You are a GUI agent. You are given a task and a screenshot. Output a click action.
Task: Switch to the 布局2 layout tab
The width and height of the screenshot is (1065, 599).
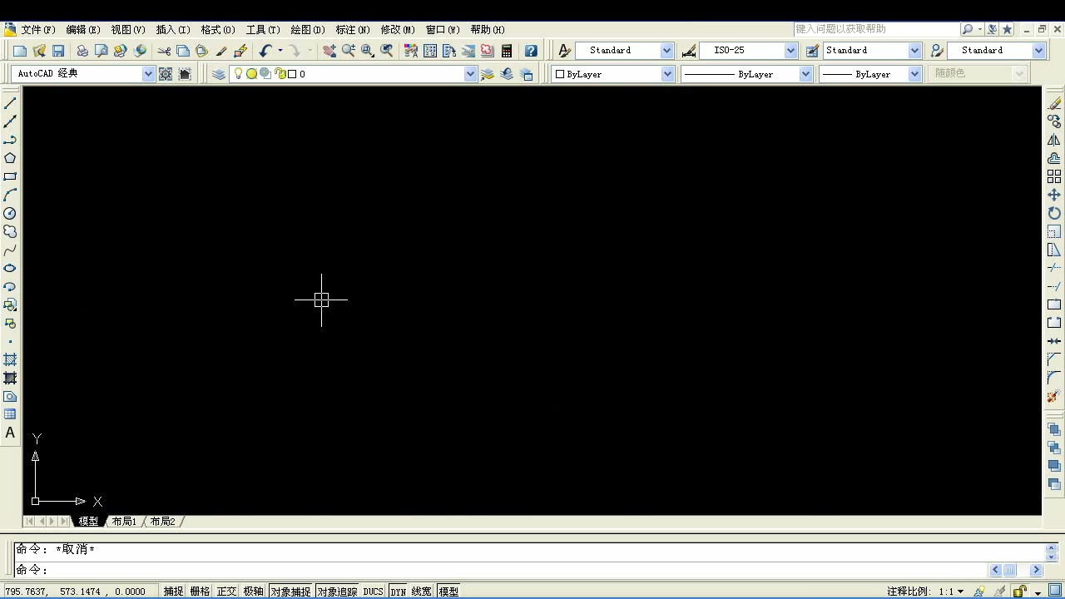[x=162, y=522]
